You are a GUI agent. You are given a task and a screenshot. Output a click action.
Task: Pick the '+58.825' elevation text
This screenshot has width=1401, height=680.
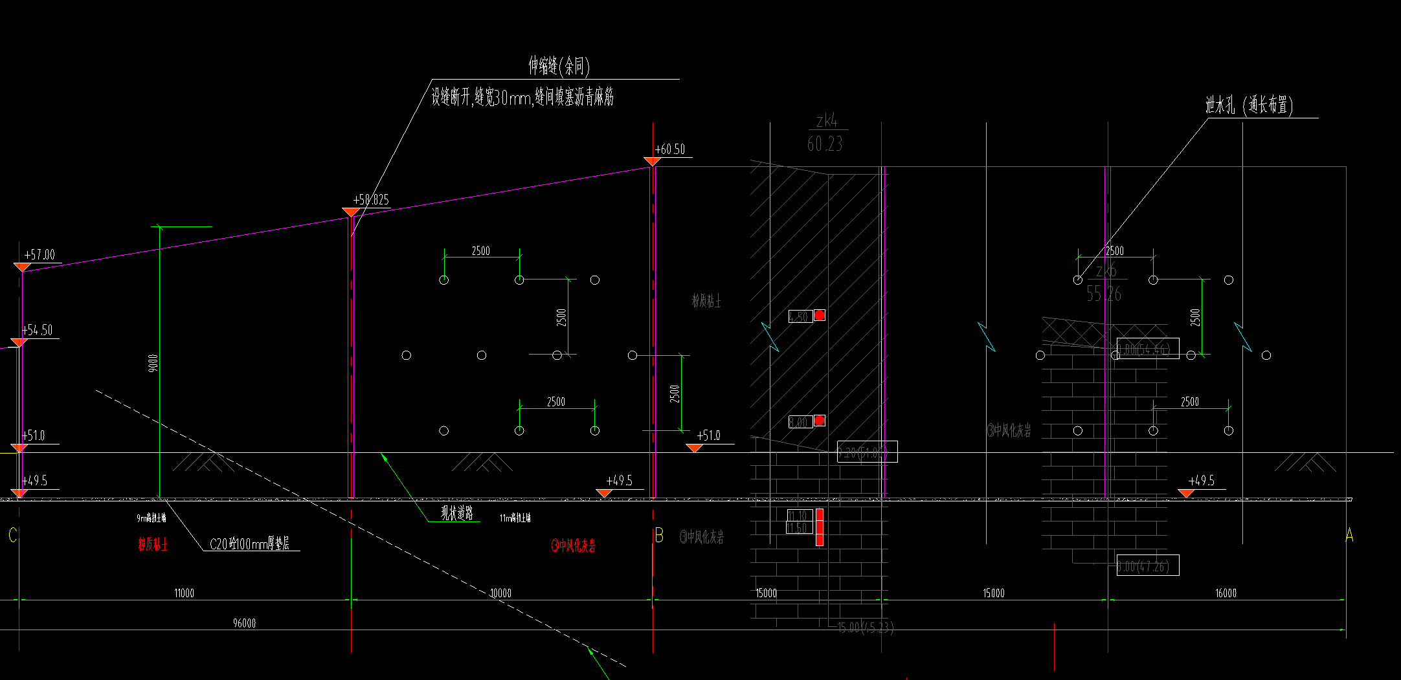tap(371, 200)
